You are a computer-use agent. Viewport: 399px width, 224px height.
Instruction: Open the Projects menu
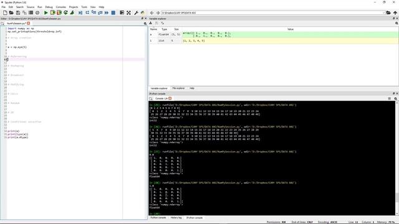74,7
